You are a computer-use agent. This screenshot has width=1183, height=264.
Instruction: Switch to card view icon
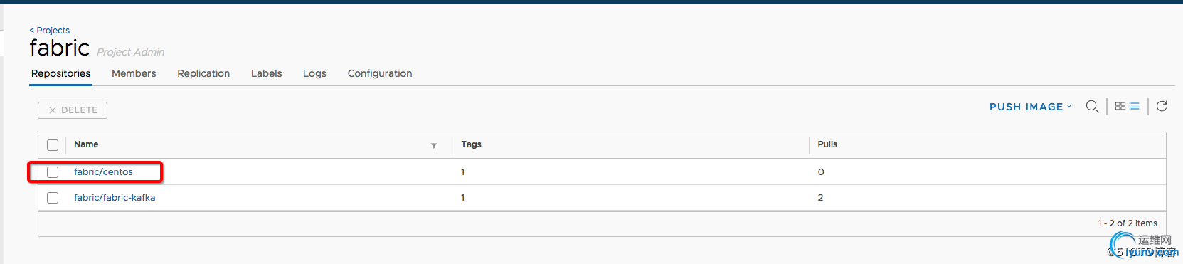(x=1120, y=106)
